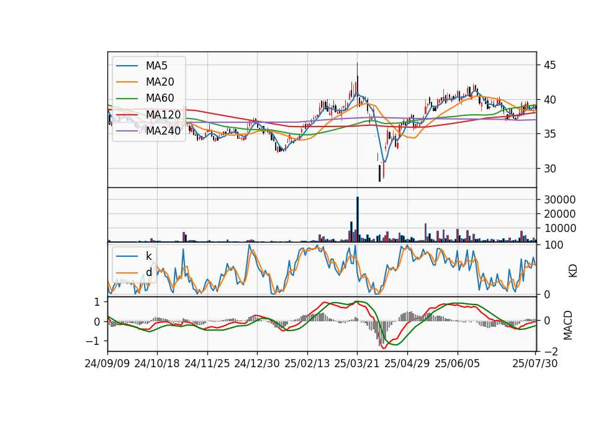Click the 20000 volume axis label

tap(559, 214)
